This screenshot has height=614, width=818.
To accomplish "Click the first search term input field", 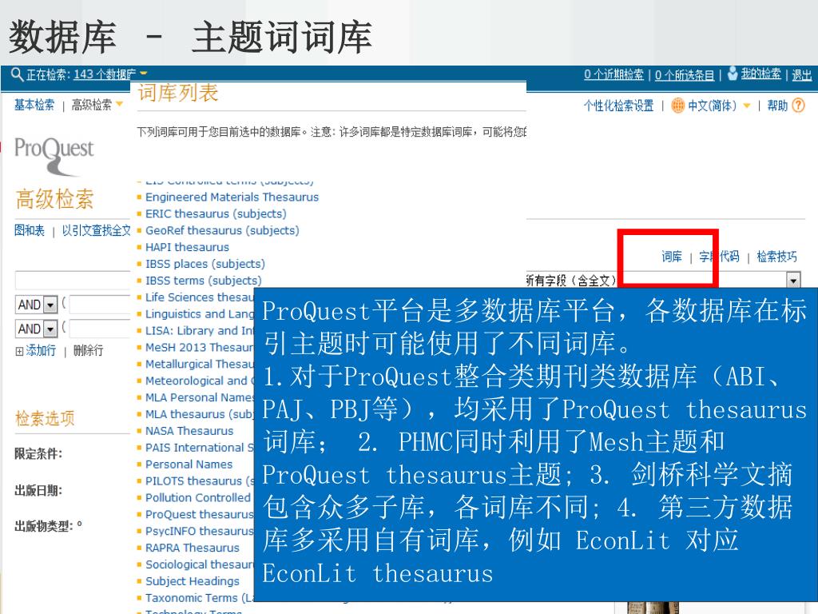I will coord(72,280).
